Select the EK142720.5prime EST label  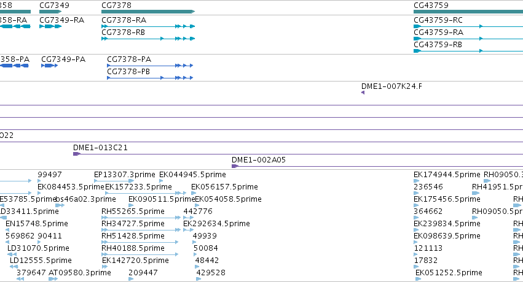tap(135, 261)
